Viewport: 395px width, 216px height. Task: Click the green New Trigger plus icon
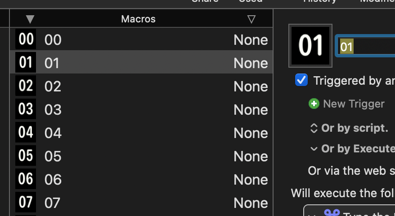(x=314, y=104)
